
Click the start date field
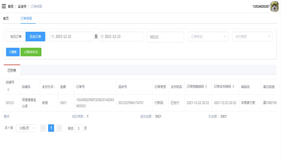tap(71, 37)
